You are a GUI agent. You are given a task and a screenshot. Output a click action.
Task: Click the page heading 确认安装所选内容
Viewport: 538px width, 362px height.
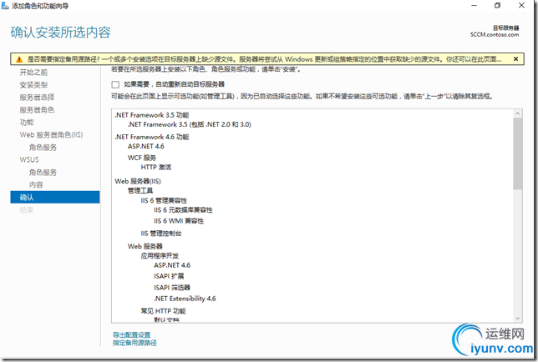pos(60,33)
